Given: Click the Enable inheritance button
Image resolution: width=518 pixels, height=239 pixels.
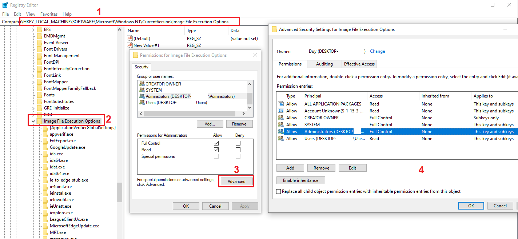Looking at the screenshot, I should (300, 180).
